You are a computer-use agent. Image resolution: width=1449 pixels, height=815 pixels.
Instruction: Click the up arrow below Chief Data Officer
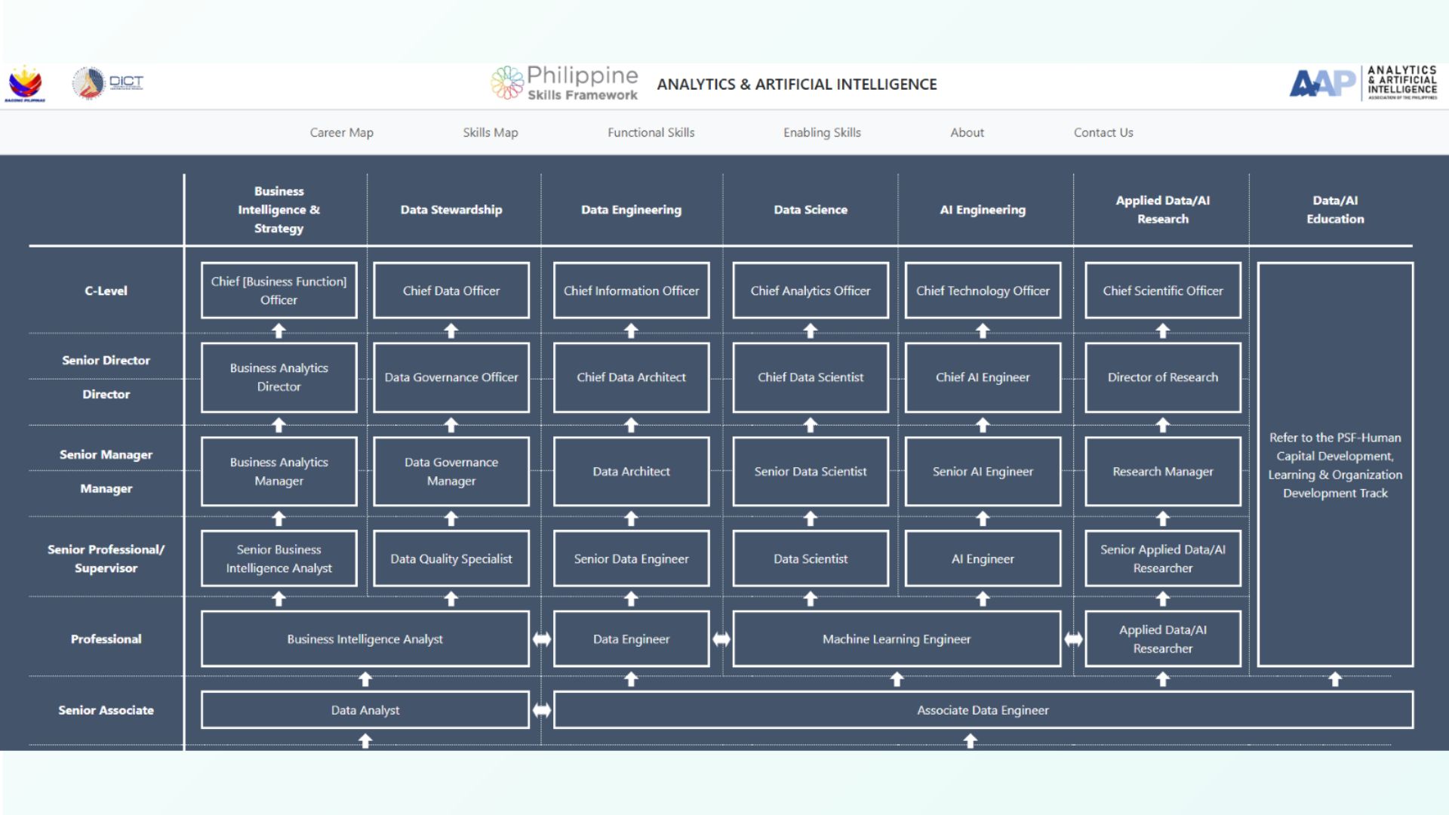451,331
